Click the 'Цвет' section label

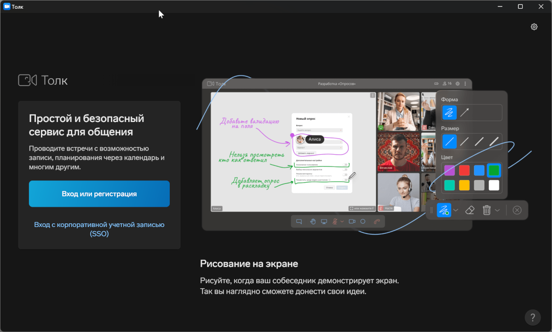(x=447, y=157)
